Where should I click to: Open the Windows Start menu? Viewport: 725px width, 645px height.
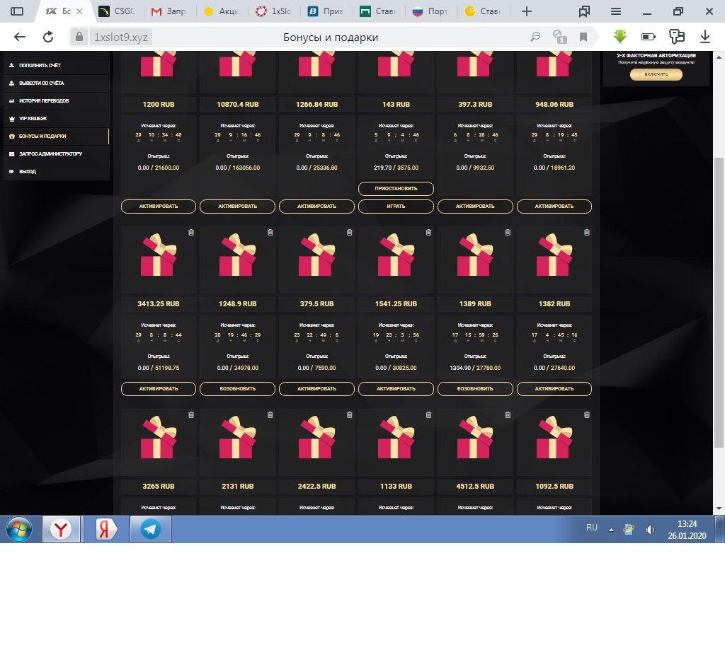[19, 529]
